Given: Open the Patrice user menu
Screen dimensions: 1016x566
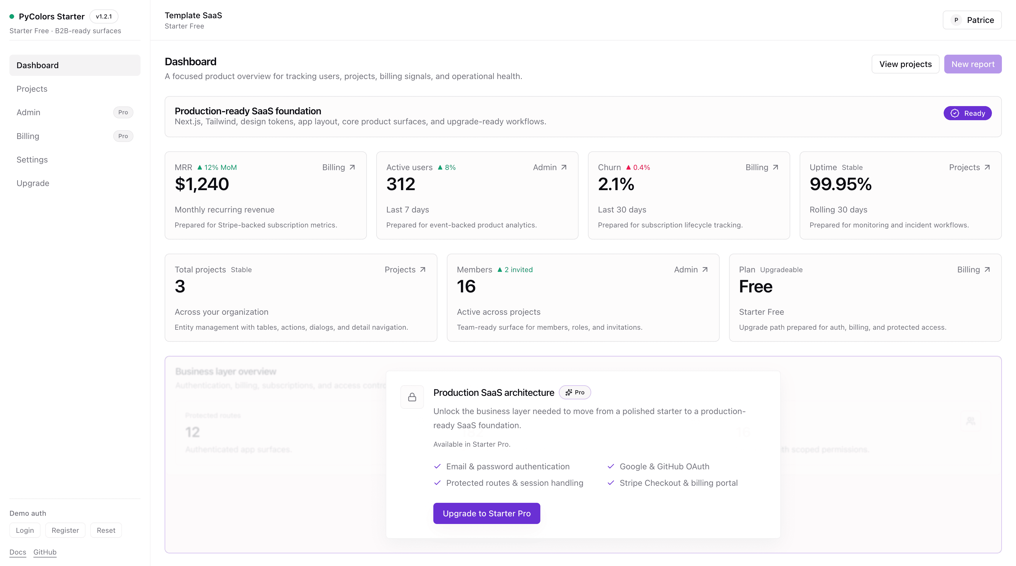Looking at the screenshot, I should [972, 20].
